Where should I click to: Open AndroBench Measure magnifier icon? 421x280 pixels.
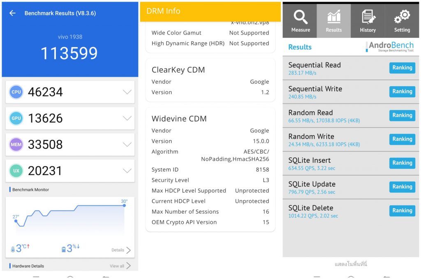pyautogui.click(x=301, y=17)
